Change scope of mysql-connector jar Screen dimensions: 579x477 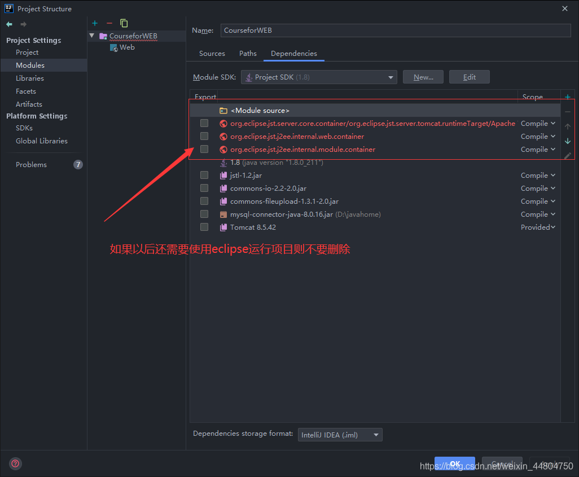(538, 215)
